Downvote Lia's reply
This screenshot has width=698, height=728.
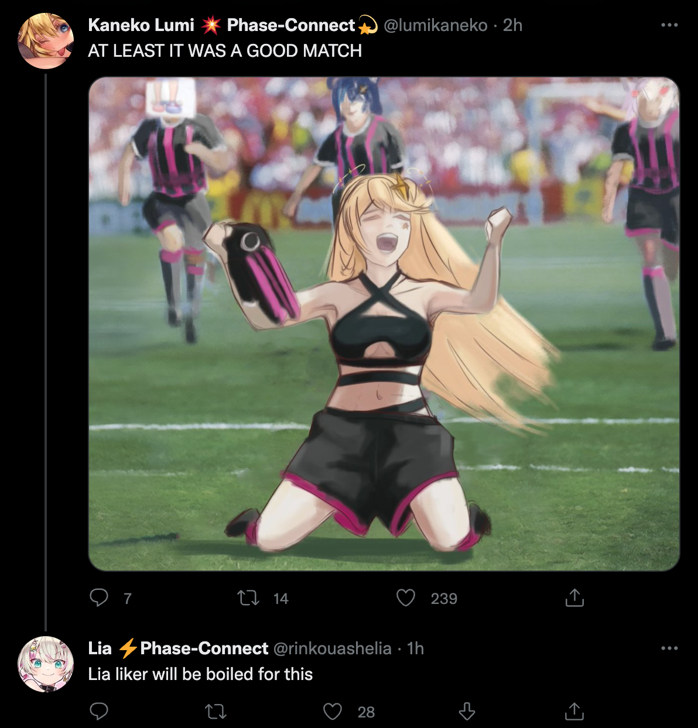(466, 711)
